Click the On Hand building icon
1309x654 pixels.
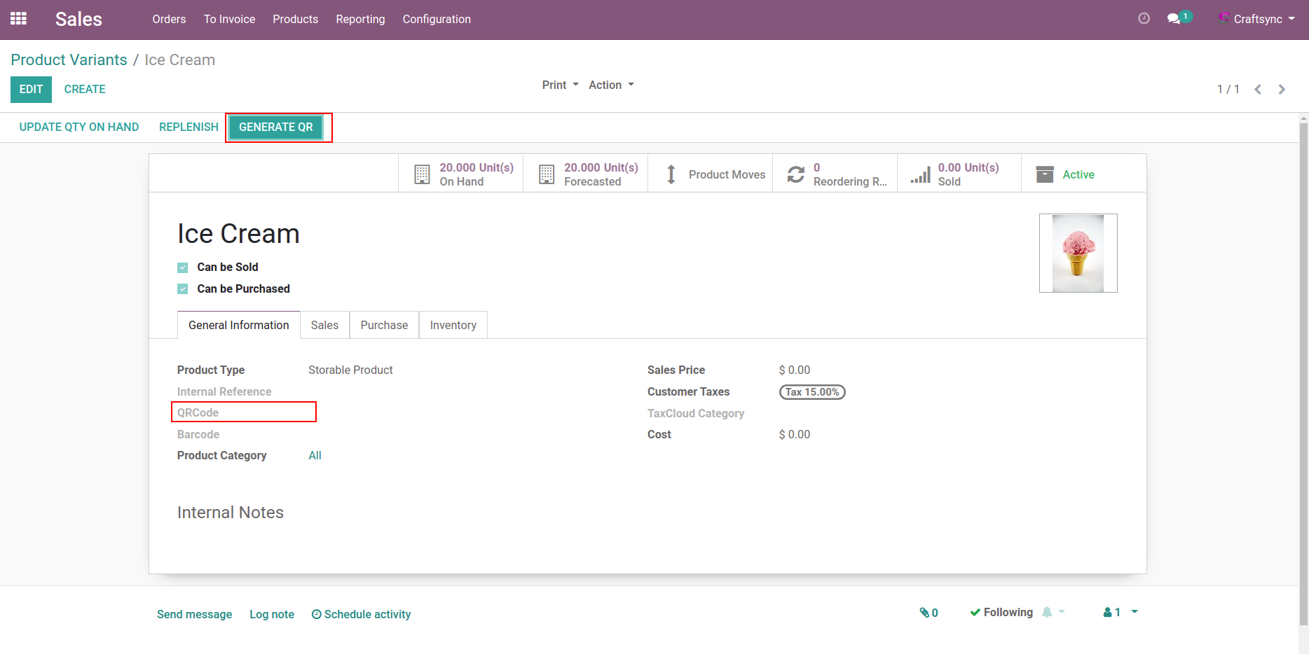pyautogui.click(x=422, y=174)
